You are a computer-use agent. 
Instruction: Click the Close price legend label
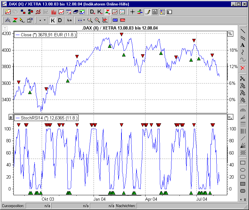pyautogui.click(x=46, y=35)
